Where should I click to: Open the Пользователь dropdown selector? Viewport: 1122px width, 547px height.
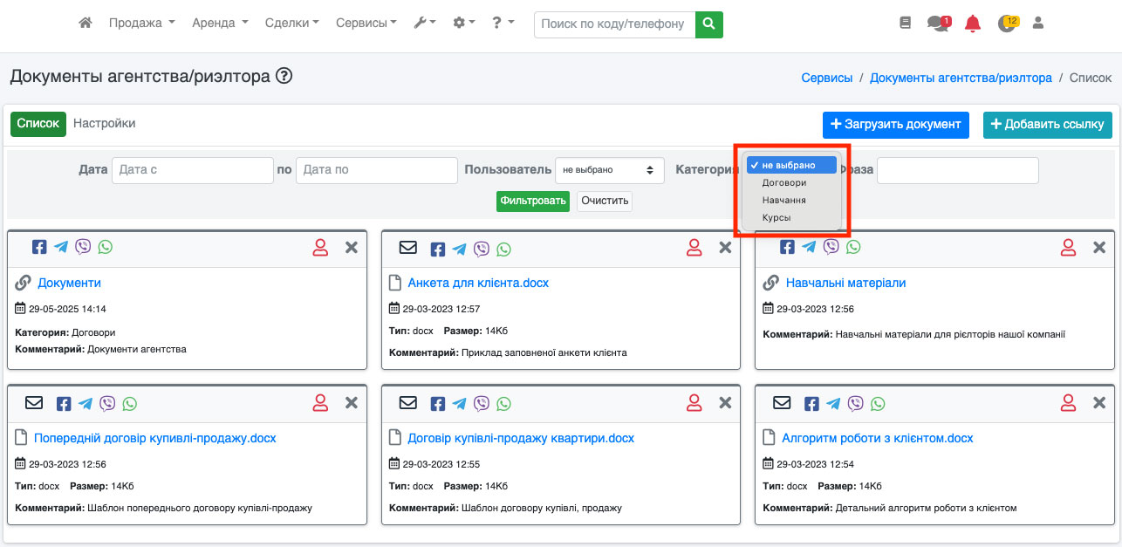click(x=609, y=170)
